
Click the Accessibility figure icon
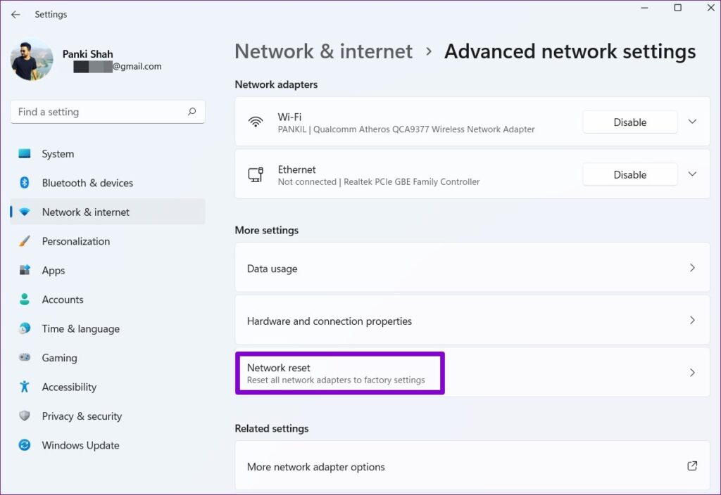(25, 387)
